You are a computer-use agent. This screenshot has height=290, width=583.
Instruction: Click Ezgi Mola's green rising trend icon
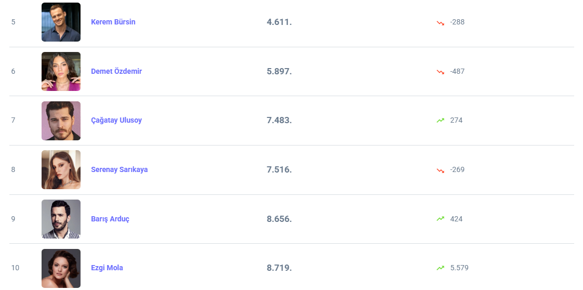[441, 268]
